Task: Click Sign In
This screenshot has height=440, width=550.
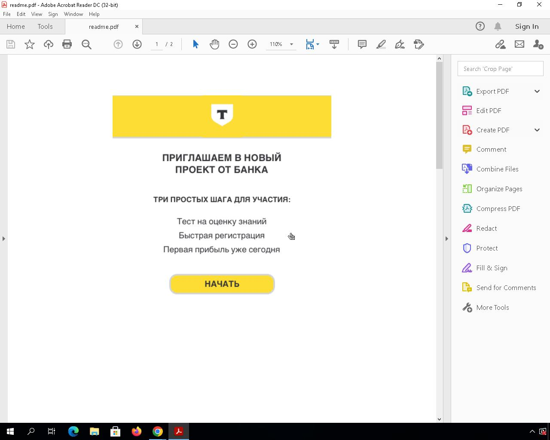Action: coord(527,26)
